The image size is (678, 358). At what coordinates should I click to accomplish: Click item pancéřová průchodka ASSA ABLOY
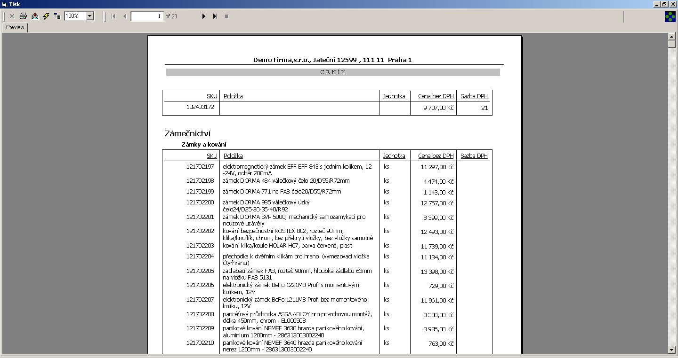pyautogui.click(x=297, y=317)
